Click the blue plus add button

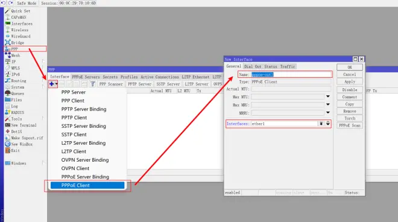click(x=52, y=84)
